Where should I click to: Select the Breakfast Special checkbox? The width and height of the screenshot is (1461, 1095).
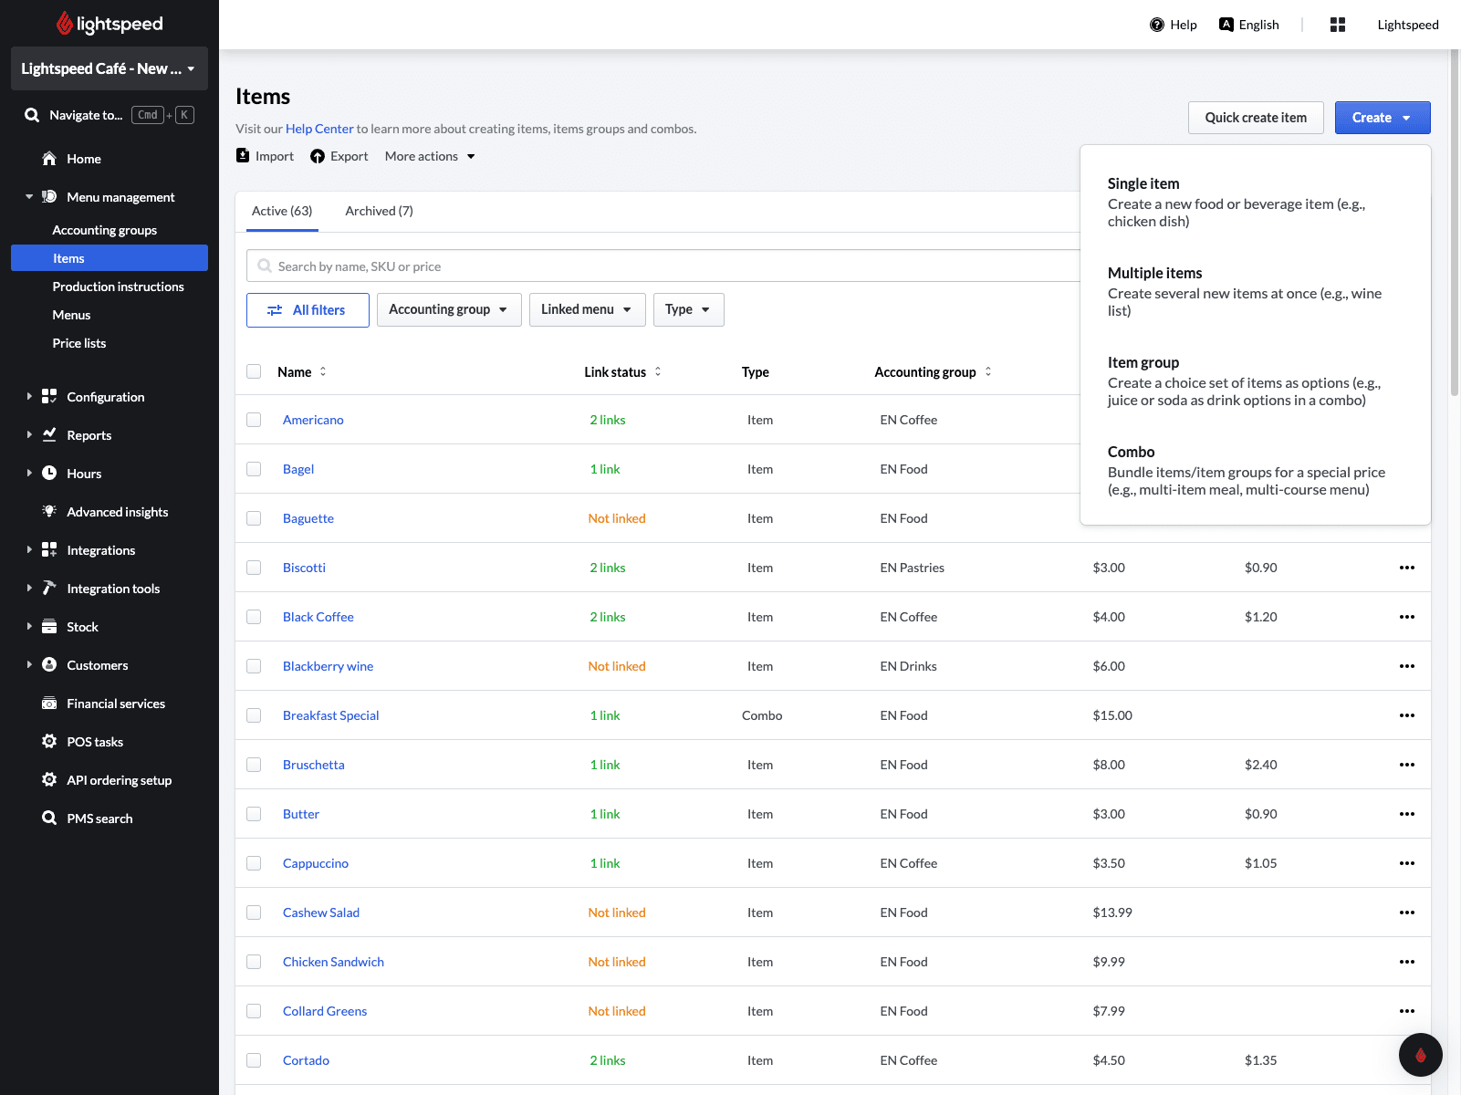tap(254, 715)
